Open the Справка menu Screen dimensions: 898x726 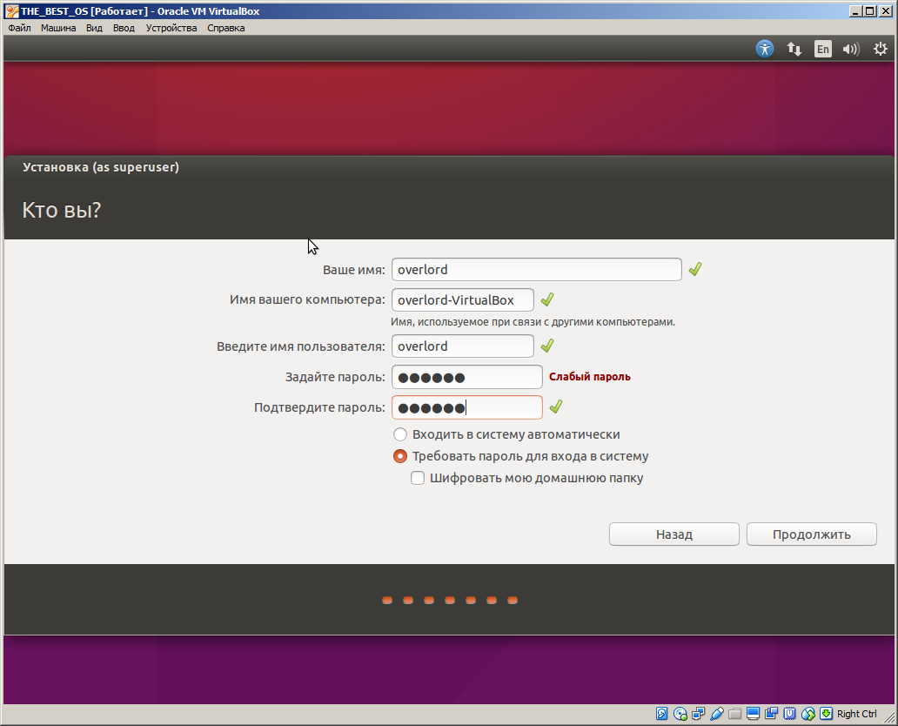[x=226, y=28]
